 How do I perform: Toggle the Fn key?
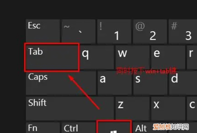[x=43, y=128]
